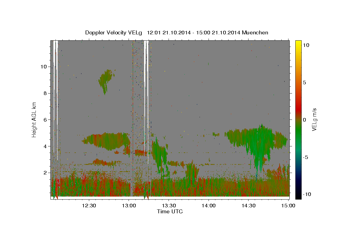
Task: Click the '14:00' time tick label
Action: 209,206
